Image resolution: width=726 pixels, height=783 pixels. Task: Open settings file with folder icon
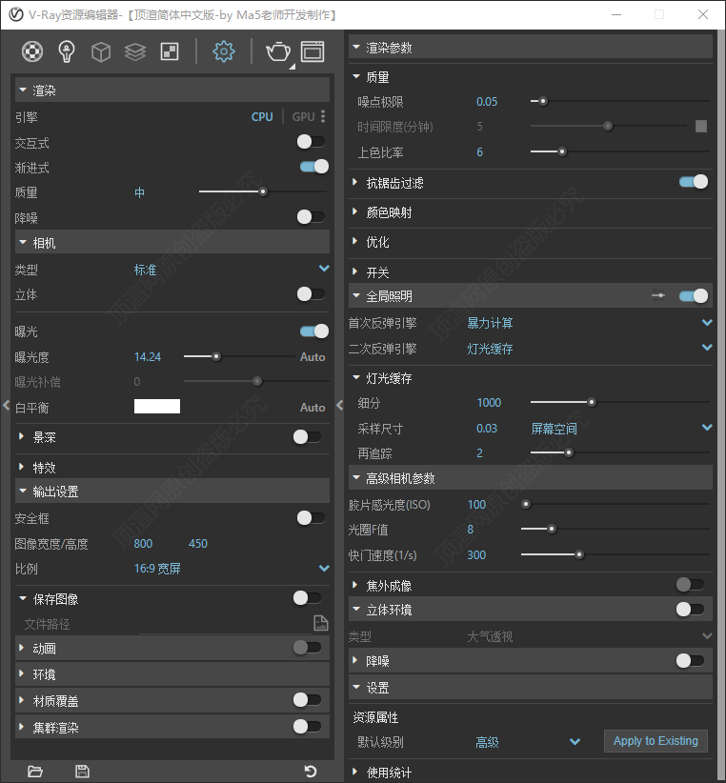pos(35,771)
